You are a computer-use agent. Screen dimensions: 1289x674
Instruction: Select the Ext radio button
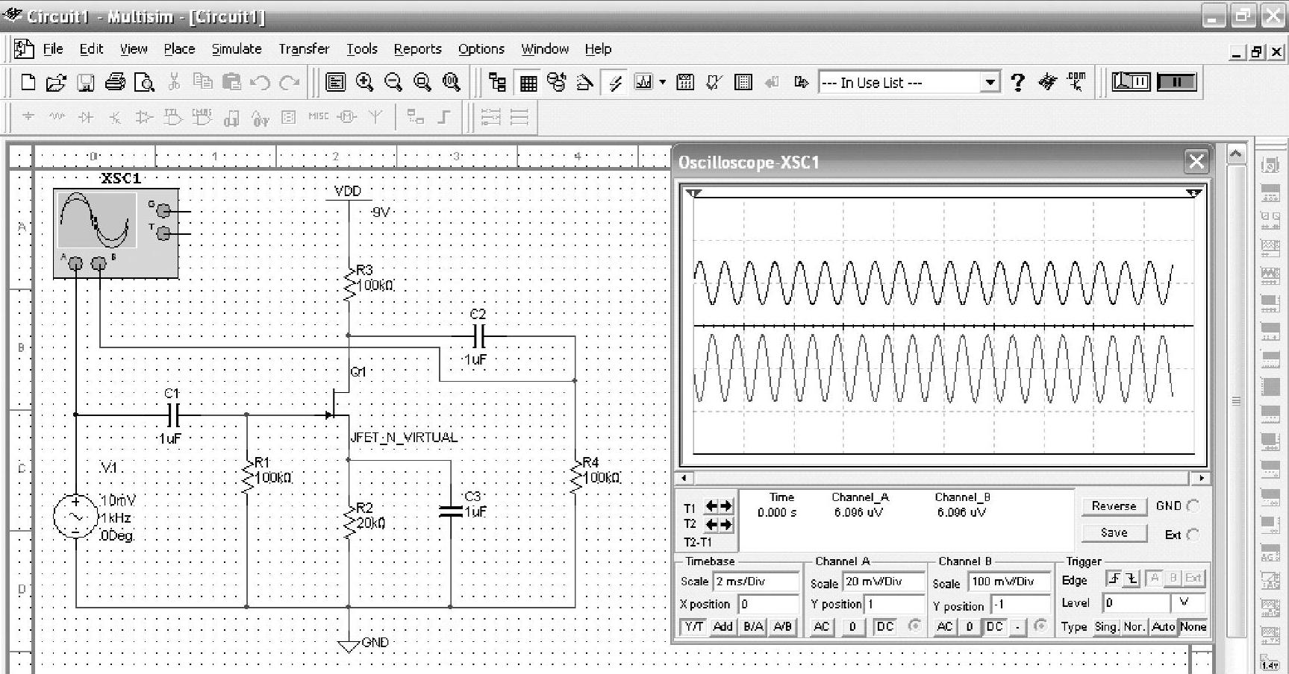pyautogui.click(x=1193, y=535)
